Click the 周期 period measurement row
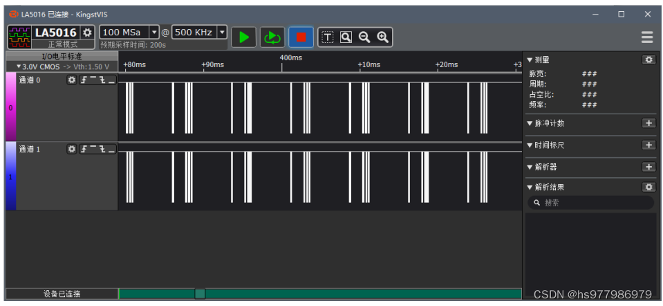The width and height of the screenshot is (663, 306). [563, 84]
